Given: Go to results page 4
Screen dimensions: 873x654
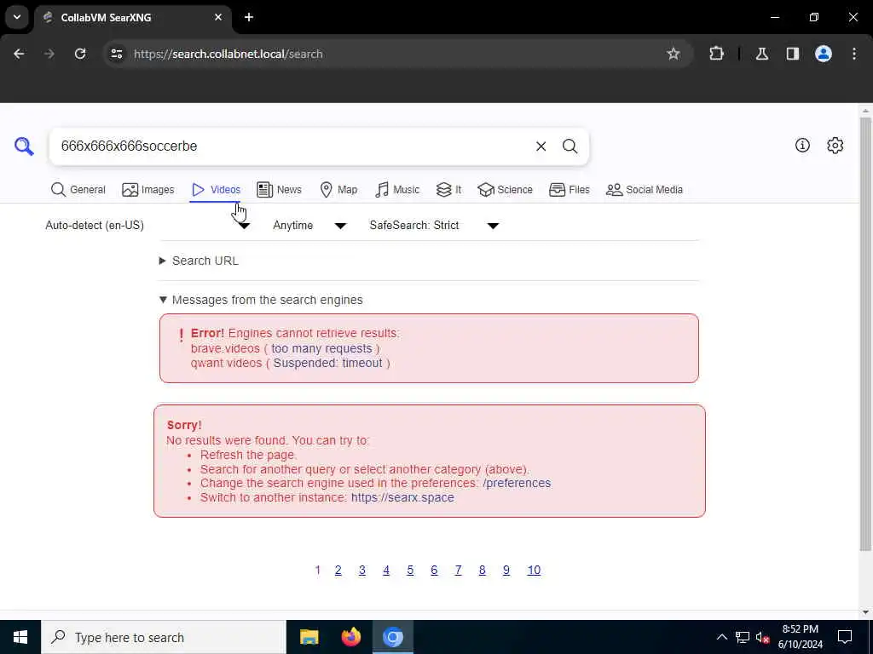Looking at the screenshot, I should tap(386, 570).
